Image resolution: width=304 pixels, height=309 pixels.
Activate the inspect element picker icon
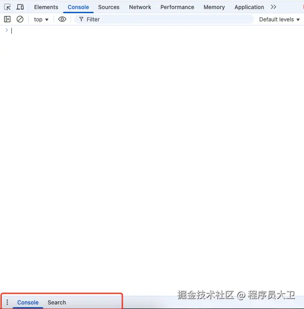click(7, 7)
